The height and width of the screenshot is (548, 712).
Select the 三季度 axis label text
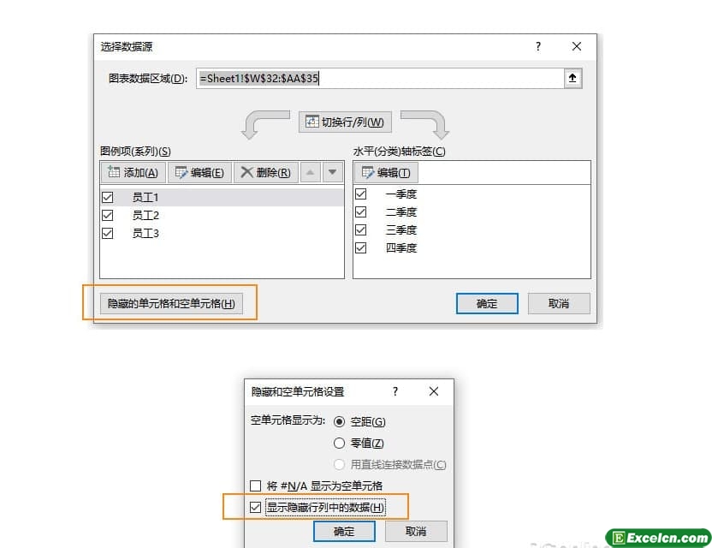pos(401,230)
